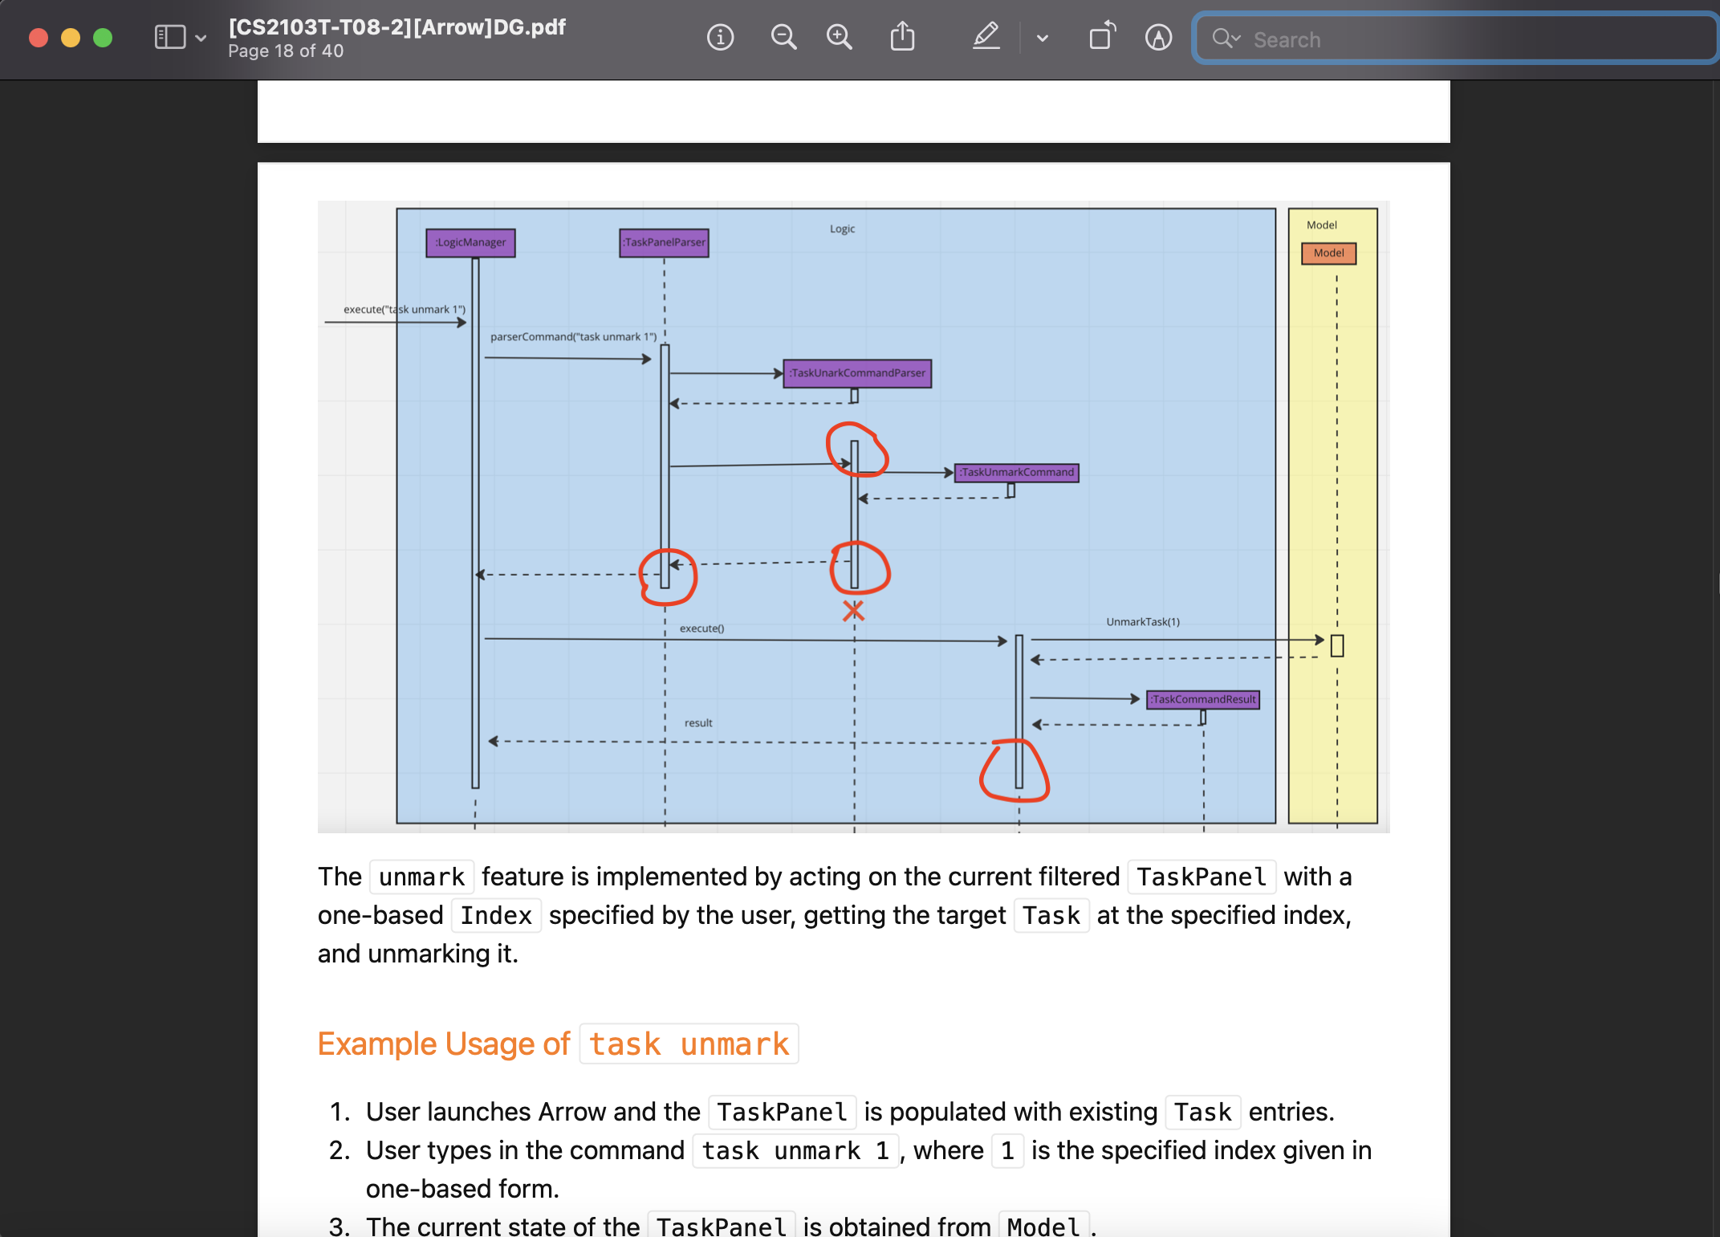This screenshot has width=1720, height=1237.
Task: Close the Preview window
Action: [x=39, y=38]
